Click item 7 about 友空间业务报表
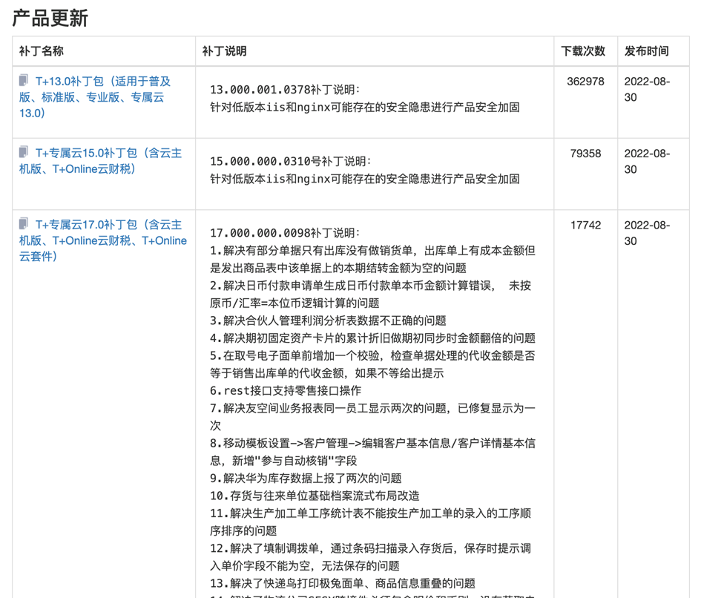The image size is (701, 598). (x=373, y=417)
